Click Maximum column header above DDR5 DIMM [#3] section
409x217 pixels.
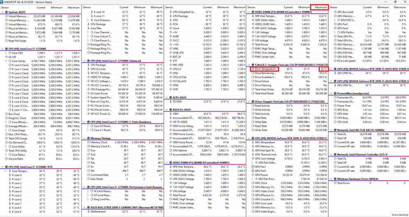click(320, 7)
